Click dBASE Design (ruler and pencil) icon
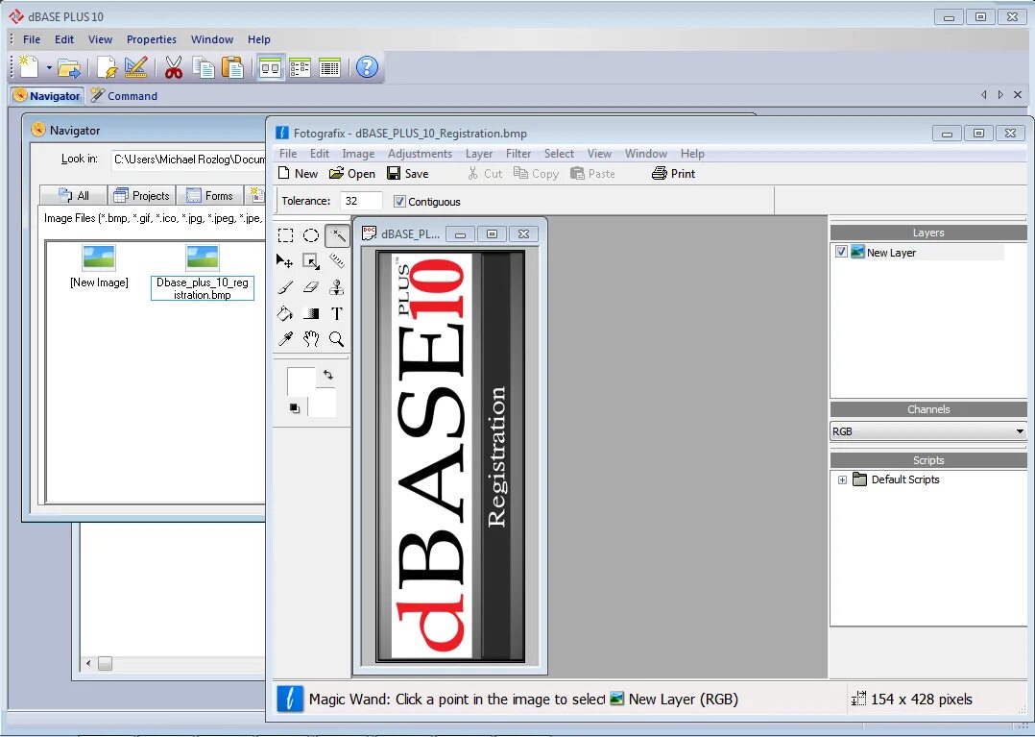The image size is (1035, 737). (135, 67)
